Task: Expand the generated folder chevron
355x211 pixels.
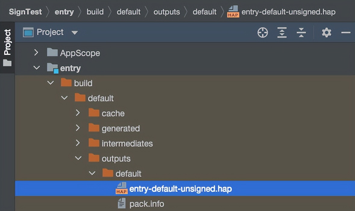Action: click(78, 128)
